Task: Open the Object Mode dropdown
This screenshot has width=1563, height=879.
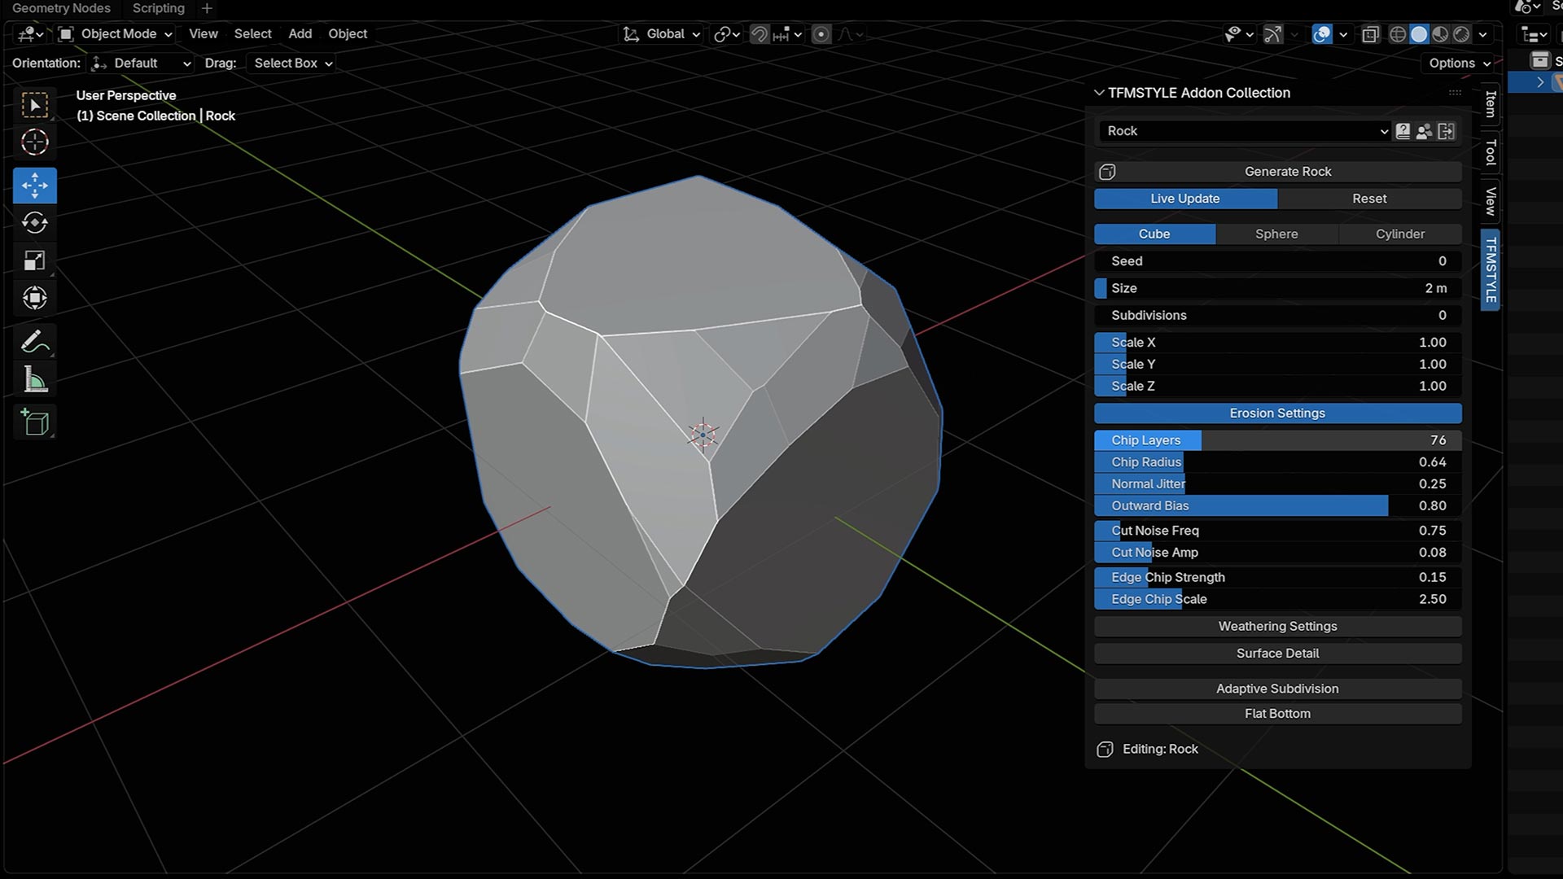Action: 116,34
